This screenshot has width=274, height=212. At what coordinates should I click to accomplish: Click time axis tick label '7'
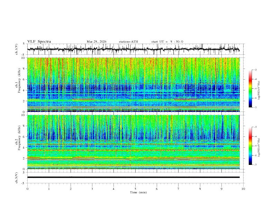[x=179, y=189]
